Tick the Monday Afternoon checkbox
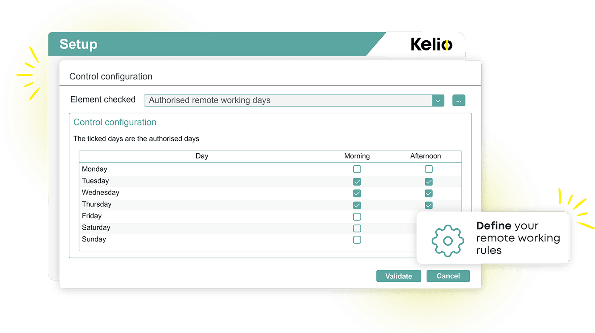Screen dimensions: 595x333 [x=429, y=169]
